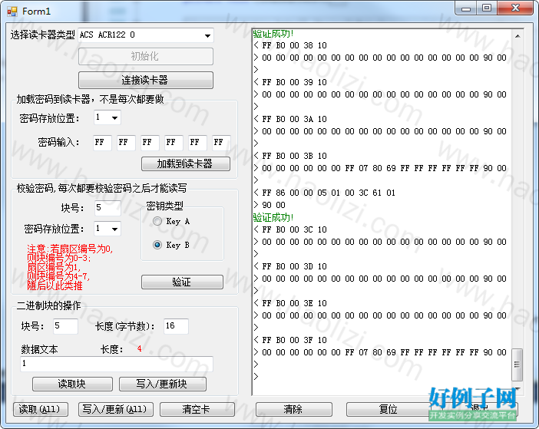Click the '> 90 00' response line
Image resolution: width=539 pixels, height=429 pixels.
(x=270, y=205)
